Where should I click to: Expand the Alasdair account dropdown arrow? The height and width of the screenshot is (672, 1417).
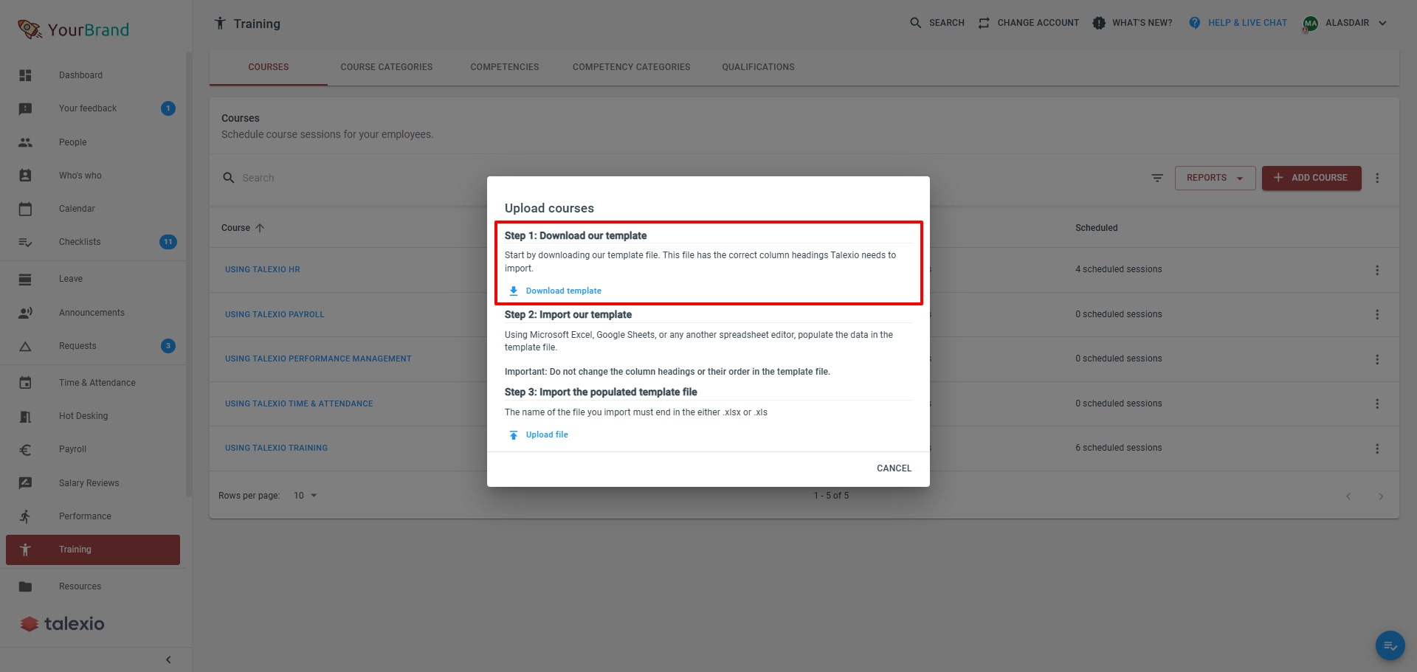(x=1382, y=23)
